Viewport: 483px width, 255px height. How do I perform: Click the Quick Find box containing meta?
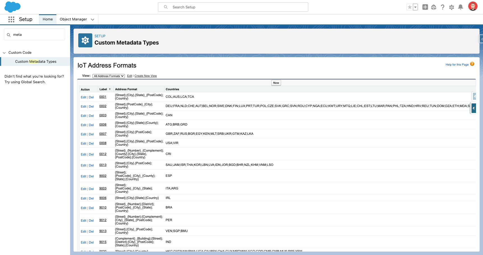coord(34,35)
